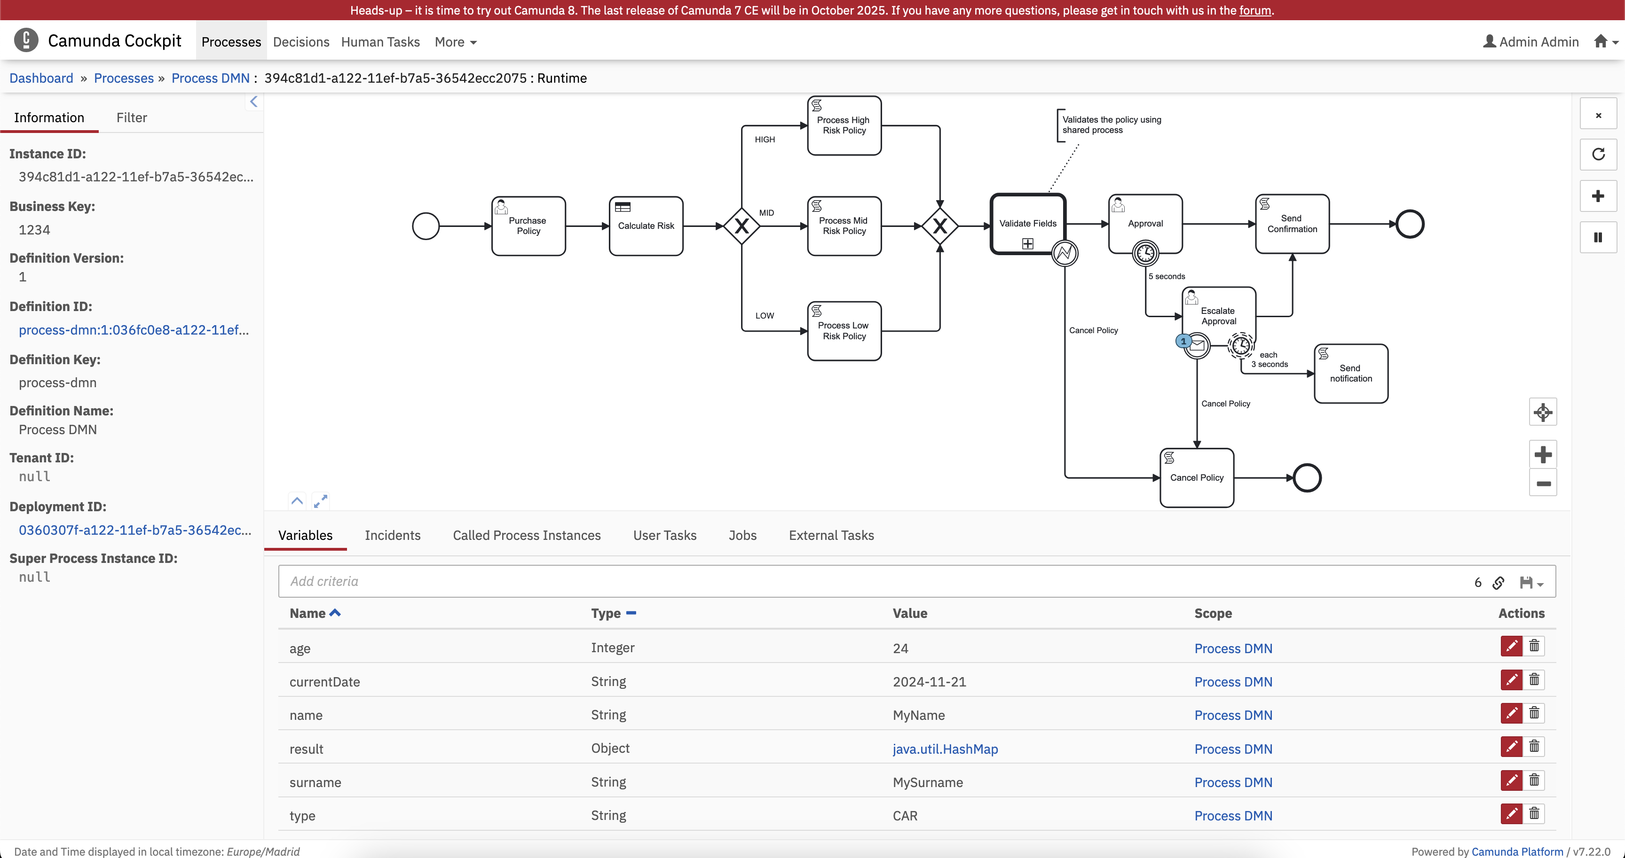Click the Escalate Approval instance badge
The width and height of the screenshot is (1625, 858).
click(x=1183, y=341)
